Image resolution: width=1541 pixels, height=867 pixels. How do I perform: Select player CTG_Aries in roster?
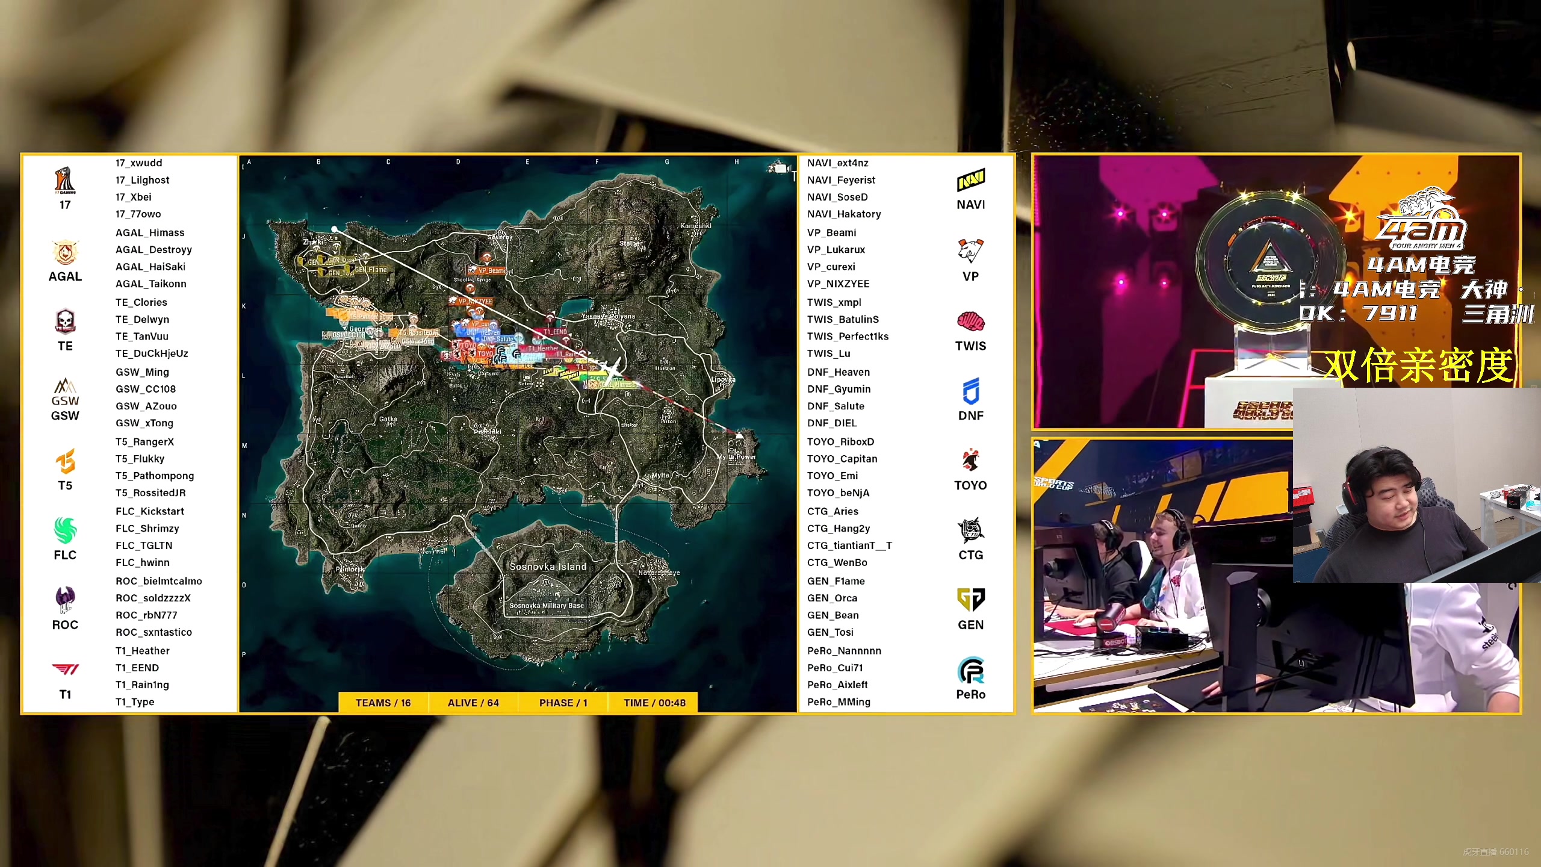[x=833, y=511]
